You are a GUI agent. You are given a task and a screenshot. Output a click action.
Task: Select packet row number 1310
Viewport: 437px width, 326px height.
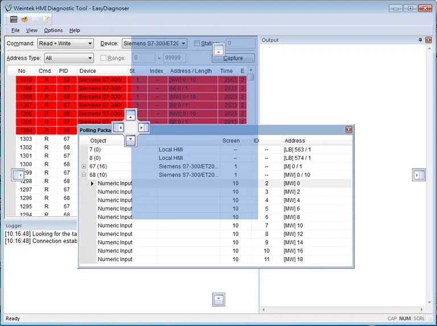[x=131, y=80]
